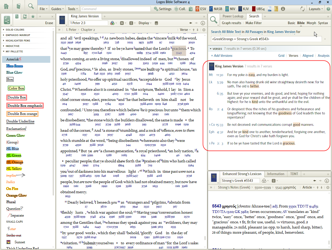Screen dimensions: 332x250
Task: Go back in lexicon panel history
Action: click(315, 181)
